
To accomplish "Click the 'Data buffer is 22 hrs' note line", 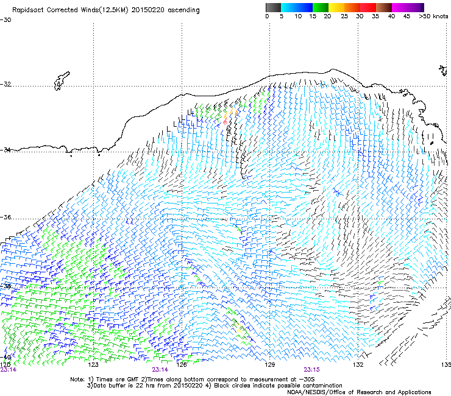I will click(215, 386).
